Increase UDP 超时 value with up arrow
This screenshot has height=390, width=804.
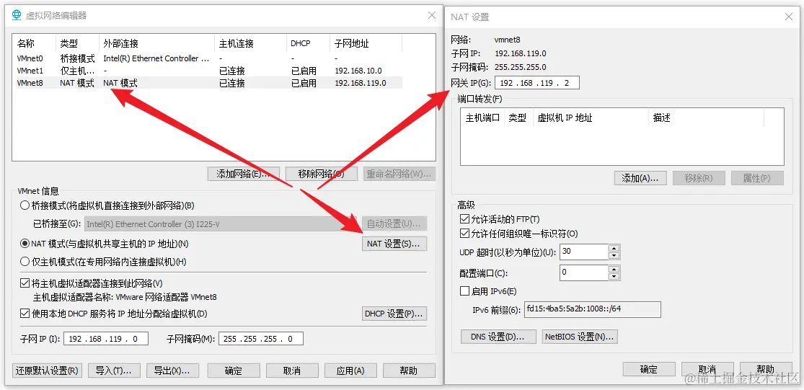click(x=614, y=248)
